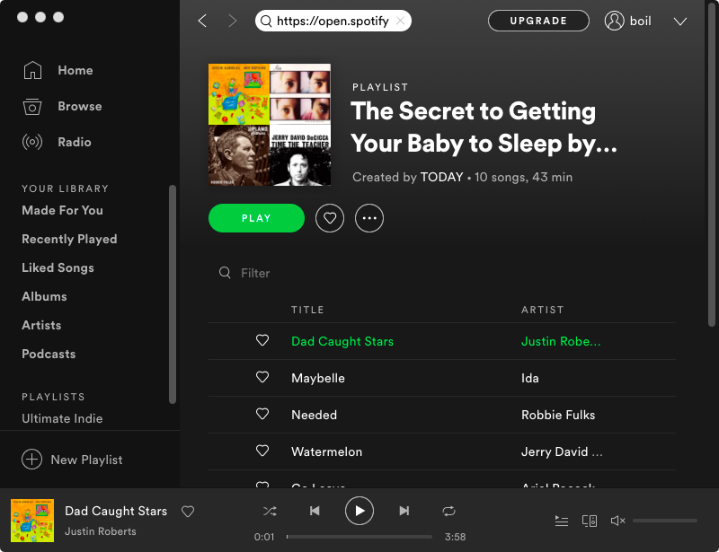This screenshot has height=552, width=719.
Task: Open artist Ida
Action: pyautogui.click(x=530, y=378)
